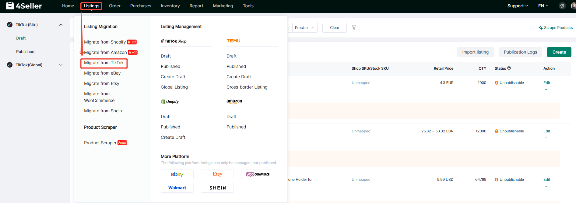Select Migrate from eBay
The image size is (576, 203).
point(102,73)
